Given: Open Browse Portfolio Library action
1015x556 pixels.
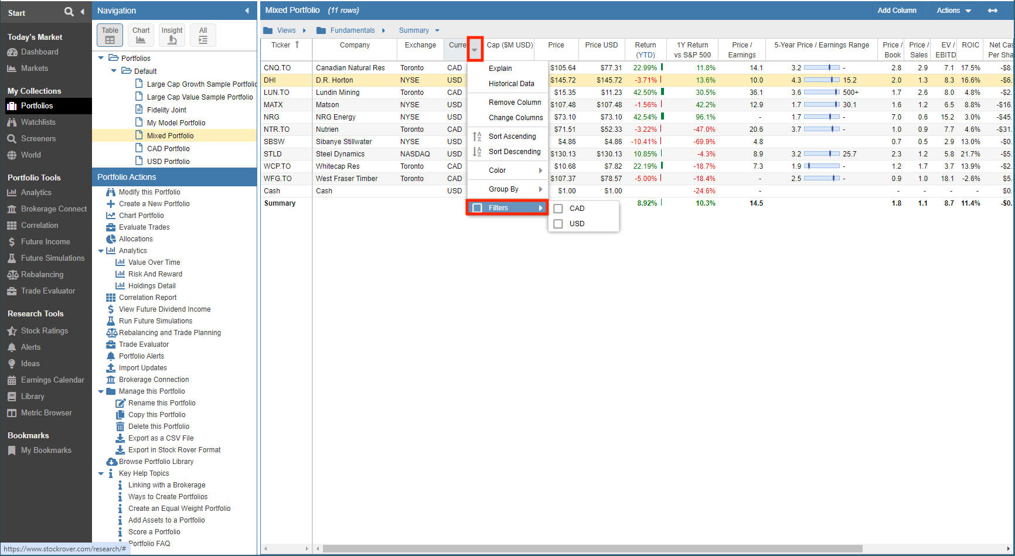Looking at the screenshot, I should click(x=156, y=462).
